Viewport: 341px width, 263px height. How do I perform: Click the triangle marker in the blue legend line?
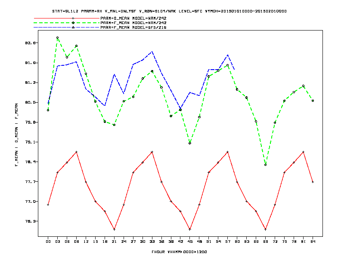click(x=73, y=28)
